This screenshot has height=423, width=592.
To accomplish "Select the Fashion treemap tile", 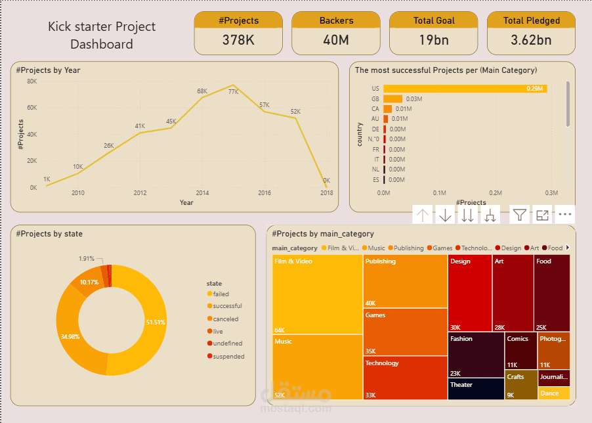I will click(476, 355).
